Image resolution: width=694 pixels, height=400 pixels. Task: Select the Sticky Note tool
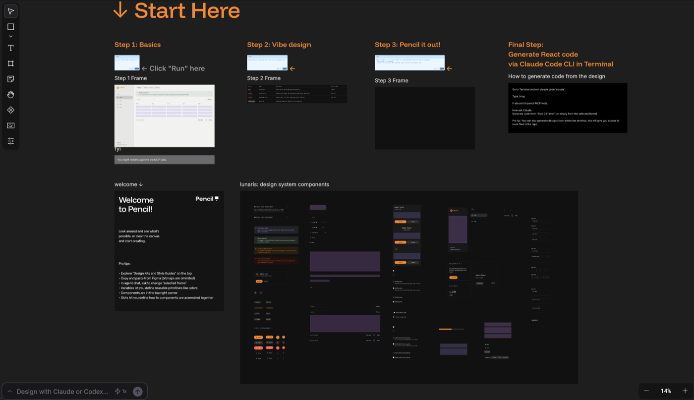[11, 79]
